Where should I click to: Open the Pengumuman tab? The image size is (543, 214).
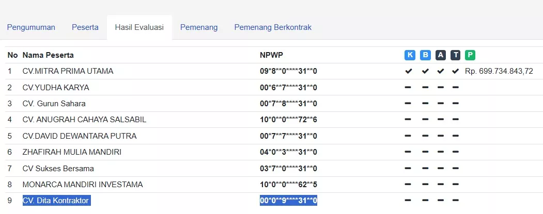tap(31, 27)
